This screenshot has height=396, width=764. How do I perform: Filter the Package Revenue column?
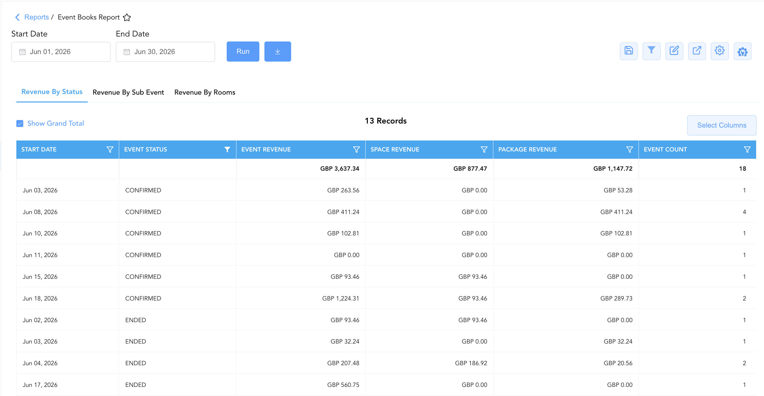[629, 150]
